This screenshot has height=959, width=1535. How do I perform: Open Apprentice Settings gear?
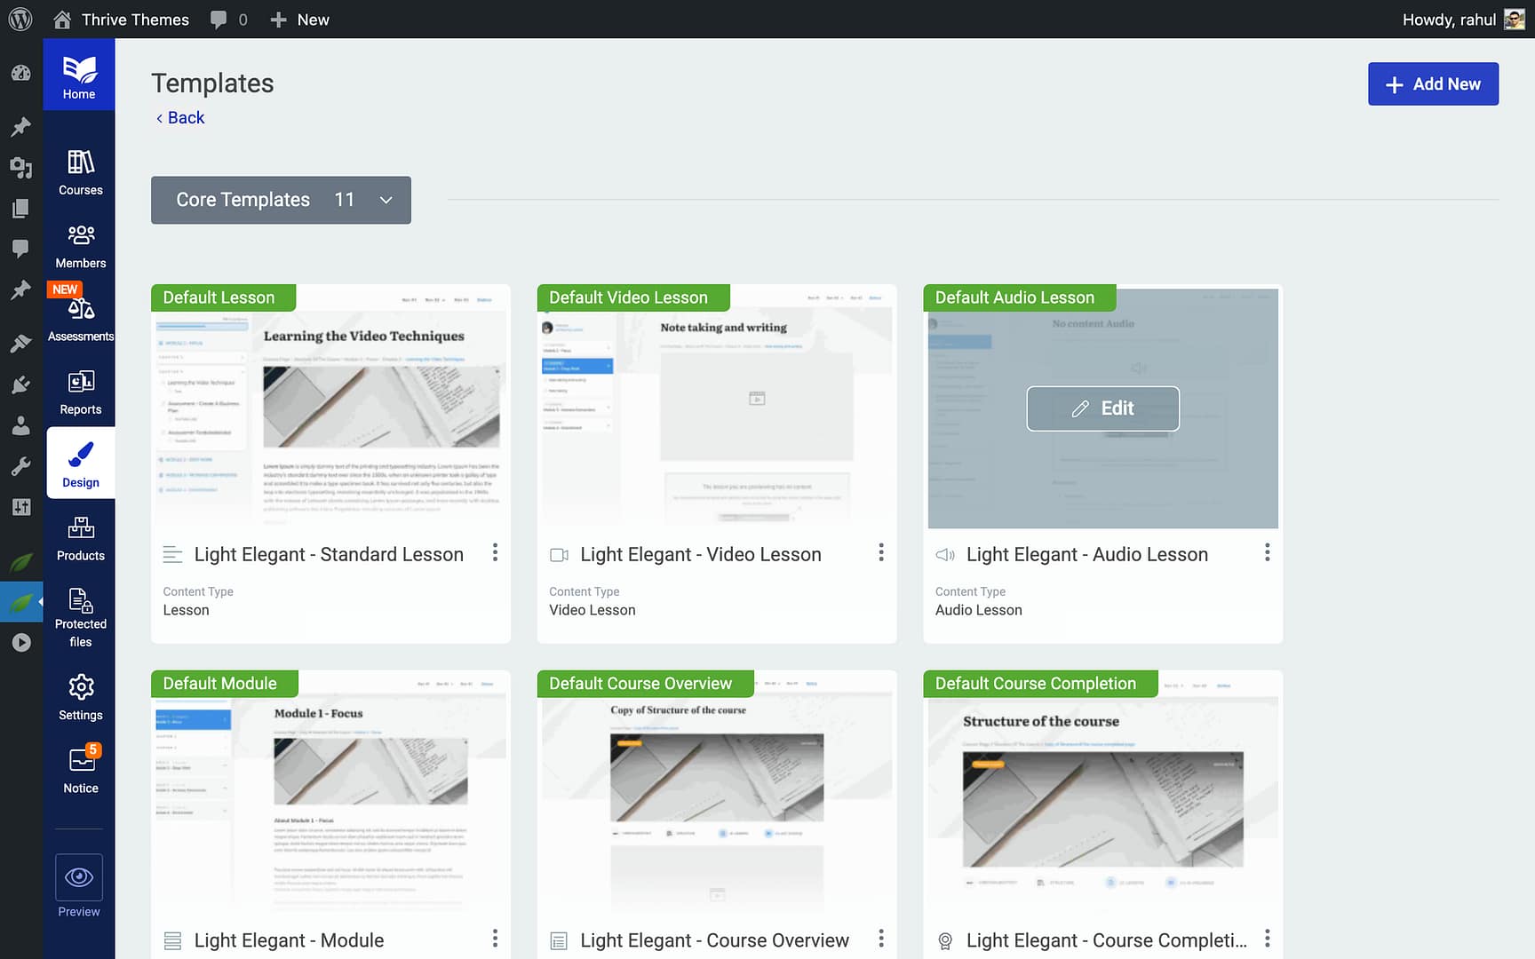point(80,697)
